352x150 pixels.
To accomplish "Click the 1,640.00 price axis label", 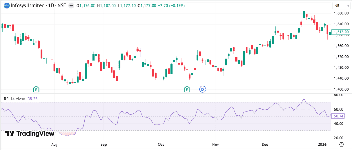I will (341, 24).
